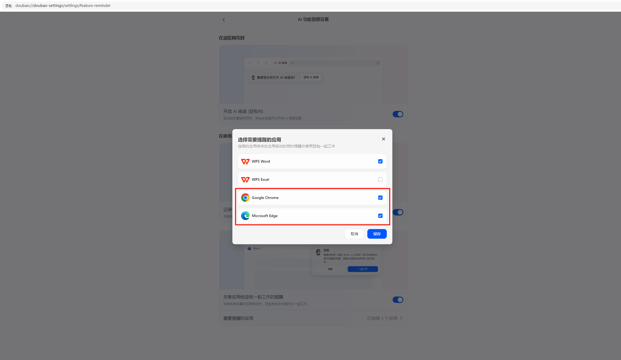621x360 pixels.
Task: Go back using the left arrow
Action: click(x=224, y=20)
